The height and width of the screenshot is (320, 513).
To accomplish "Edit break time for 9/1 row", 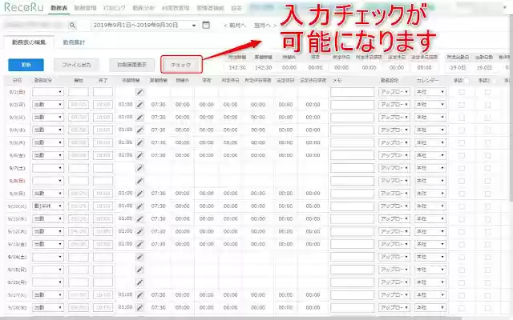I will pyautogui.click(x=139, y=92).
